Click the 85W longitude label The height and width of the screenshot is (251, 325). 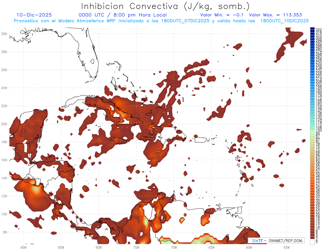(x=61, y=247)
